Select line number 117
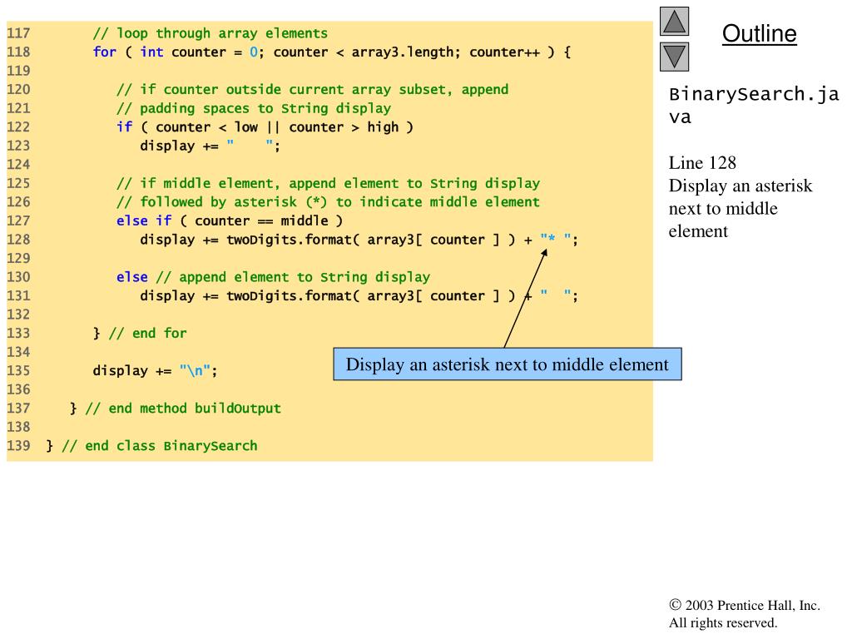This screenshot has width=852, height=639. pos(18,33)
